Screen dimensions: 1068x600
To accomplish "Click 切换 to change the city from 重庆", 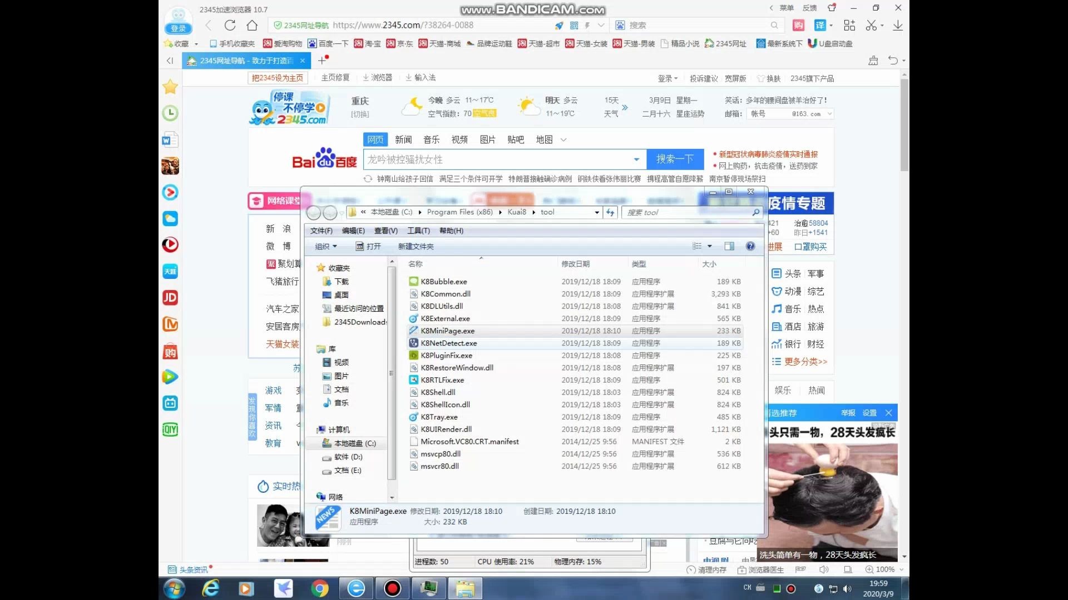I will pyautogui.click(x=360, y=114).
